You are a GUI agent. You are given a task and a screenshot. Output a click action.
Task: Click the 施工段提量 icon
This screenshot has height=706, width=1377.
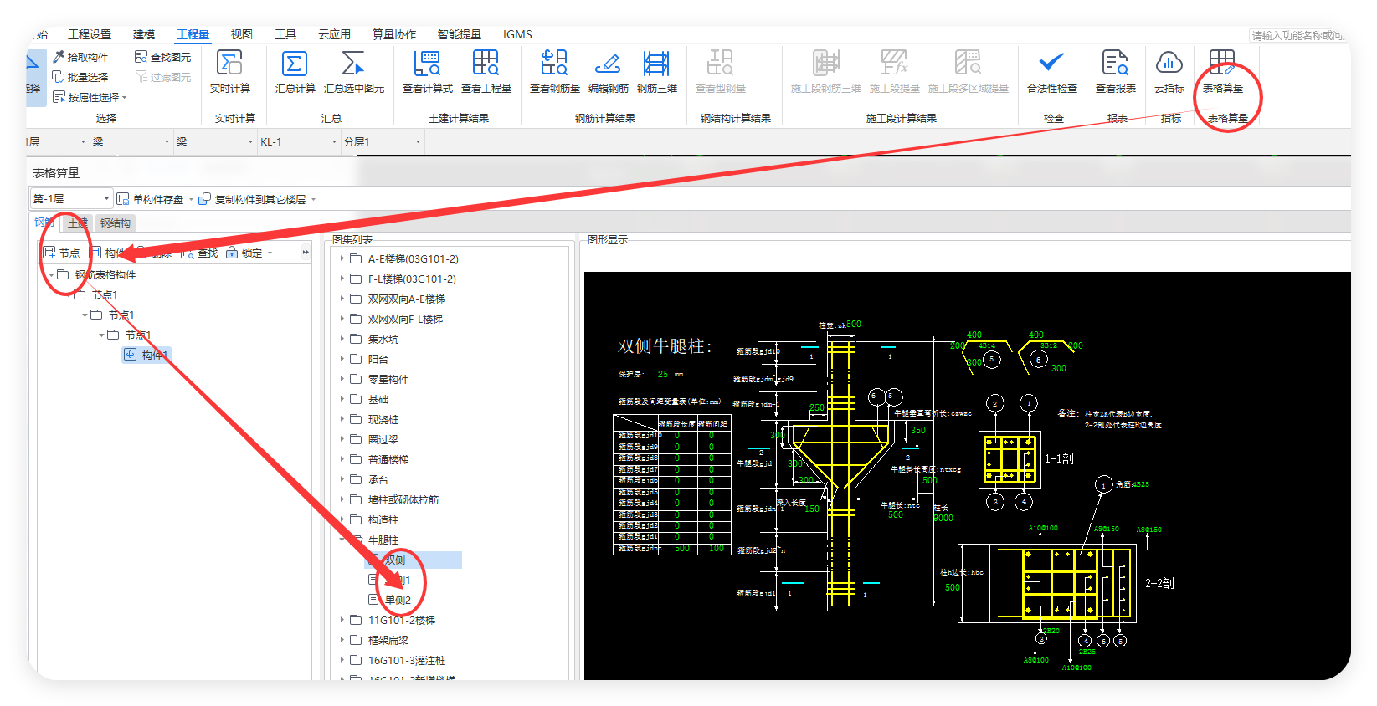tap(894, 64)
